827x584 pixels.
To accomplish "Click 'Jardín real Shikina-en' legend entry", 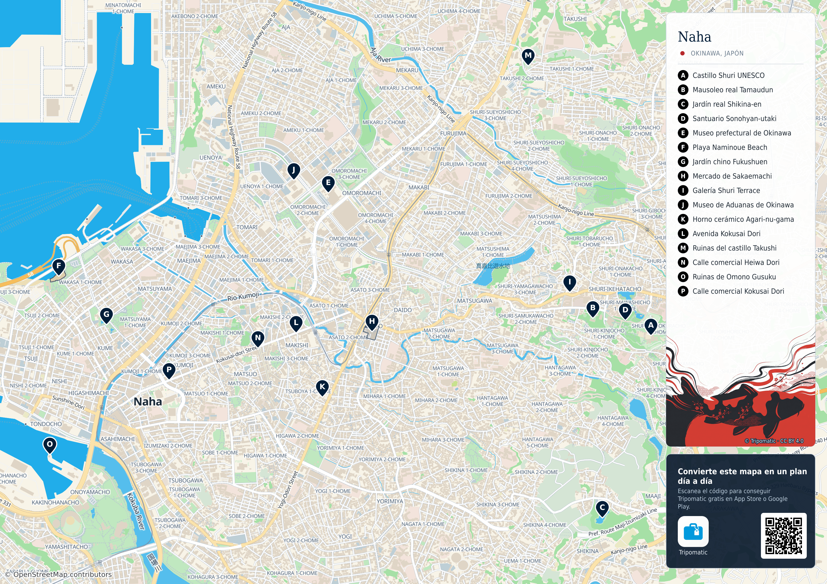I will tap(720, 104).
